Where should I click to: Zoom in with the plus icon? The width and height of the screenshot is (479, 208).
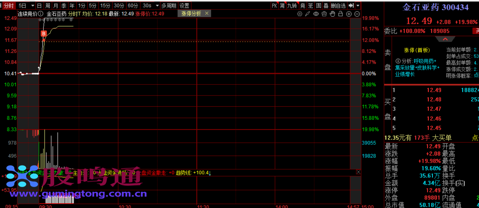[349, 14]
